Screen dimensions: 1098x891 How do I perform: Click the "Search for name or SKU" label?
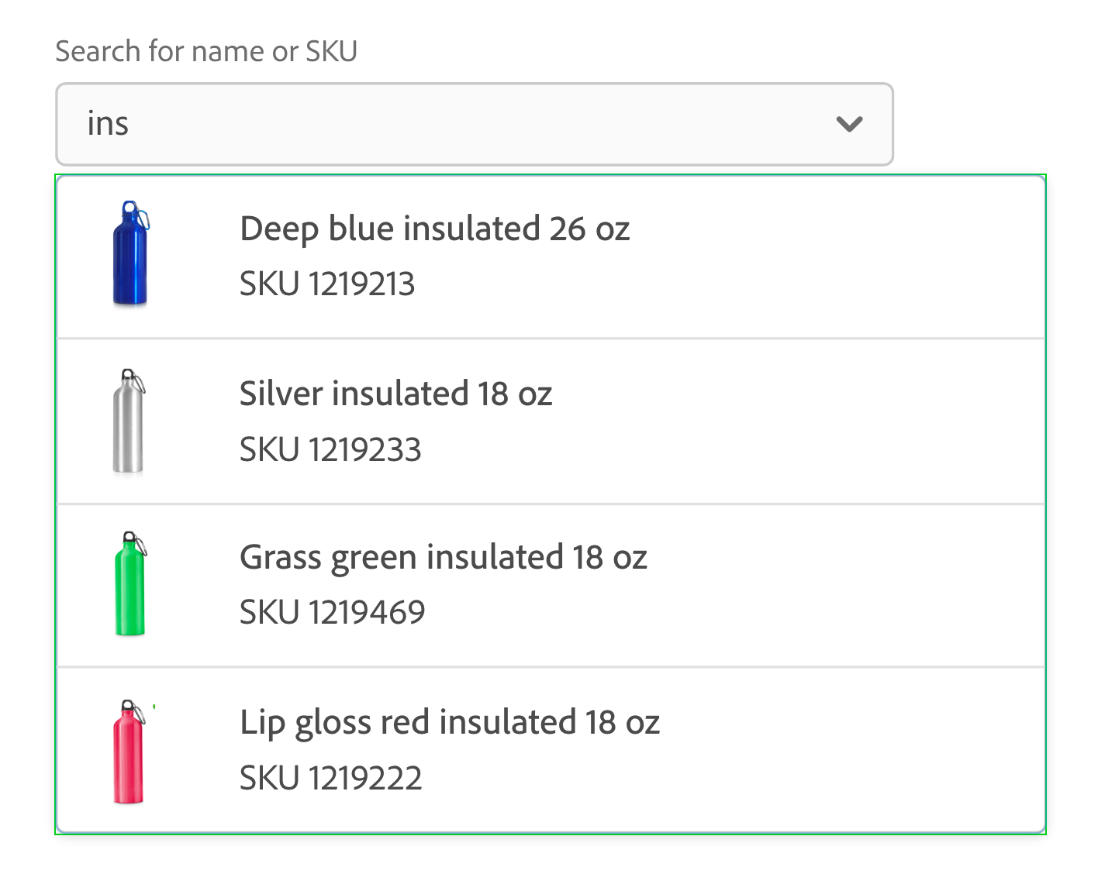coord(206,52)
